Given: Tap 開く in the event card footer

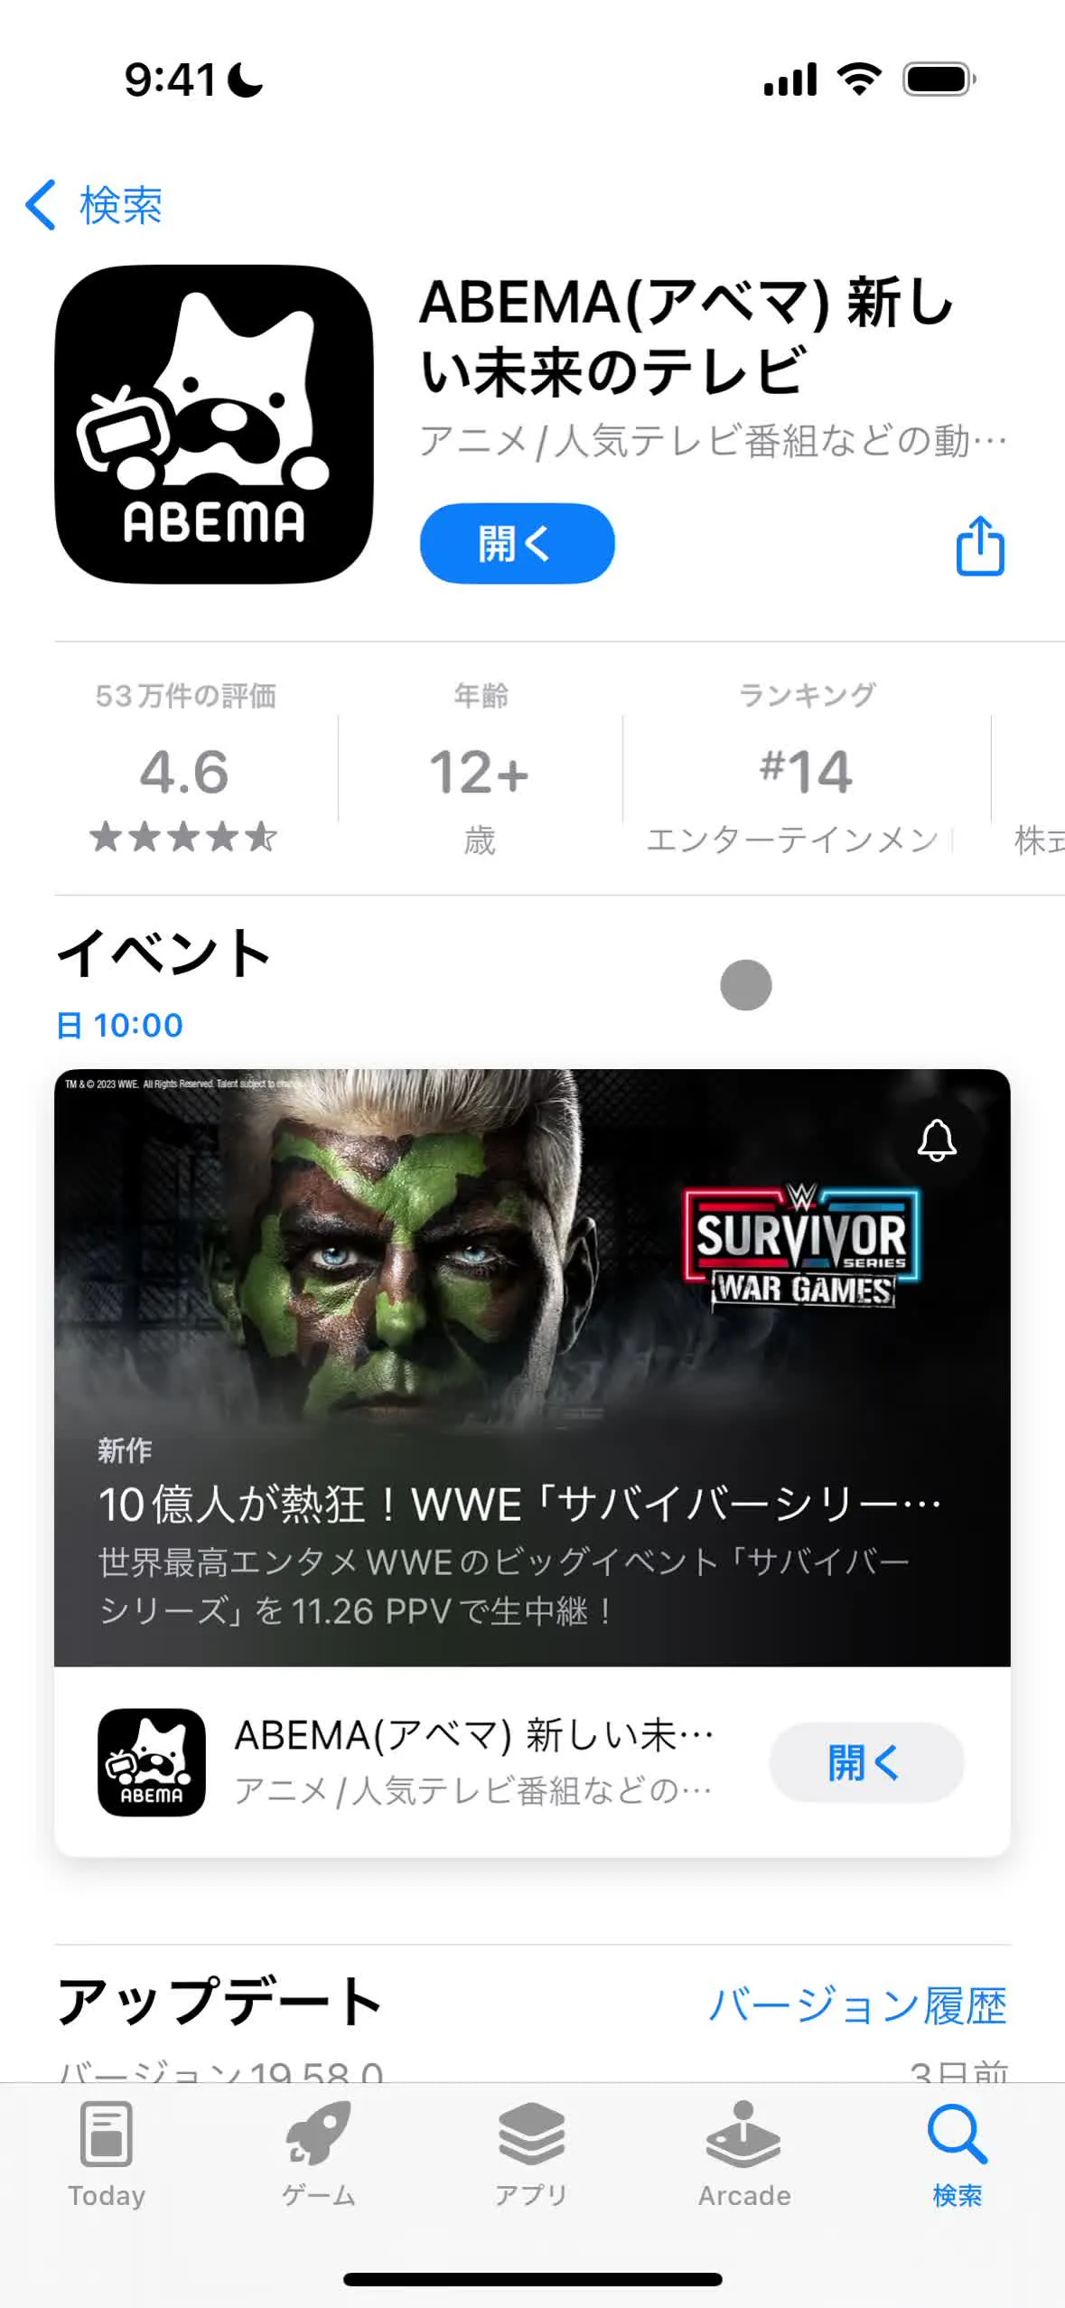Looking at the screenshot, I should click(866, 1762).
